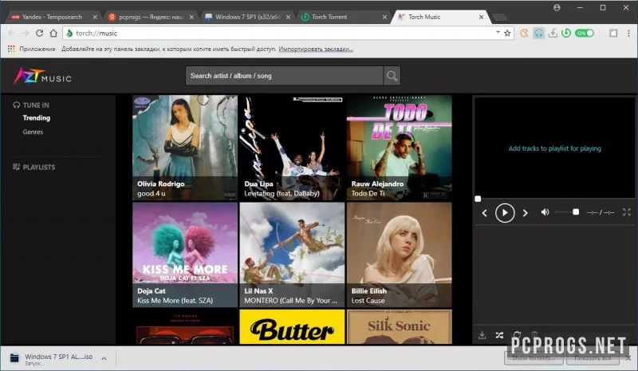Open Doja Cat Kiss Me More tile
638x371 pixels.
[185, 255]
